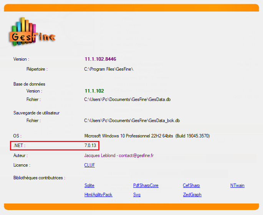This screenshot has height=215, width=263.
Task: Click the application version number 11.1.102.8446
Action: point(100,59)
